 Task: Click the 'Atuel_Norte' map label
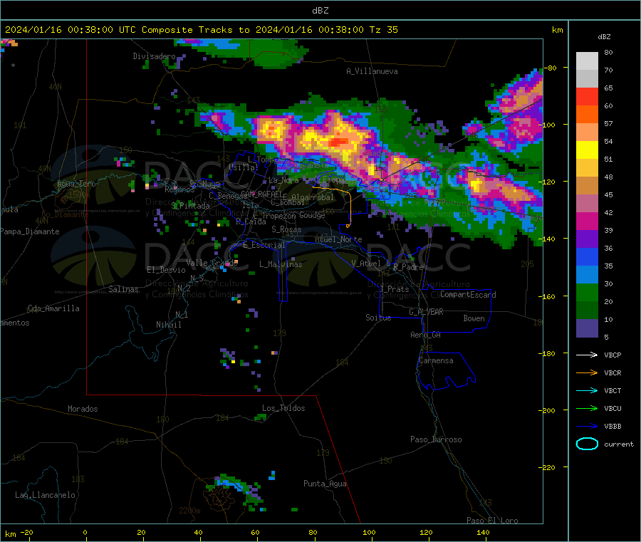[x=338, y=239]
